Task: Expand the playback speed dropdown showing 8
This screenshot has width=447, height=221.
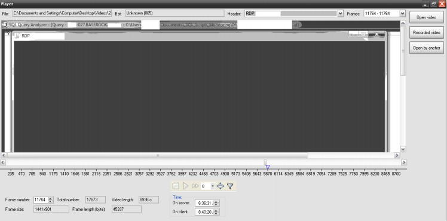Action: [x=212, y=186]
